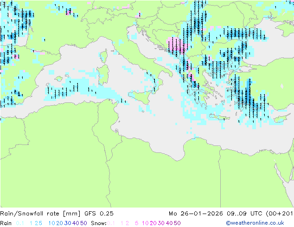Click the 'Rain' legend label
Image resolution: width=294 pixels, height=227 pixels.
point(6,223)
